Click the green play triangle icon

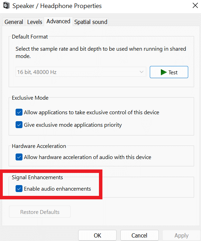164,72
